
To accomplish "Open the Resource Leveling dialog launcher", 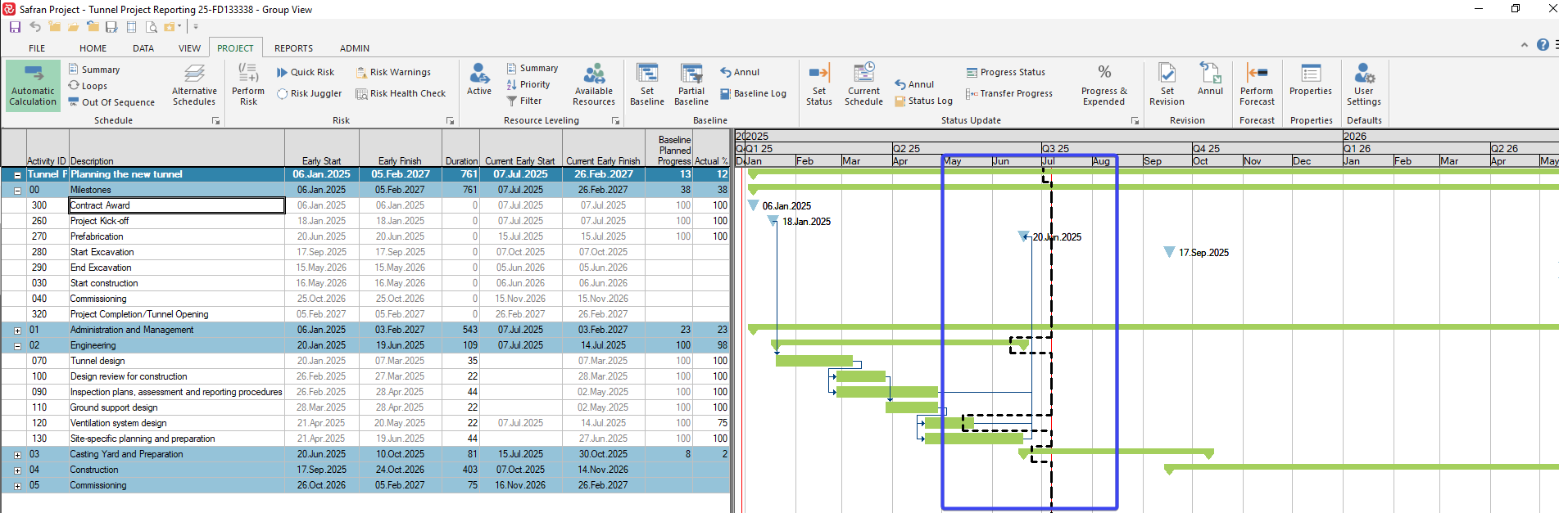I will [x=616, y=121].
